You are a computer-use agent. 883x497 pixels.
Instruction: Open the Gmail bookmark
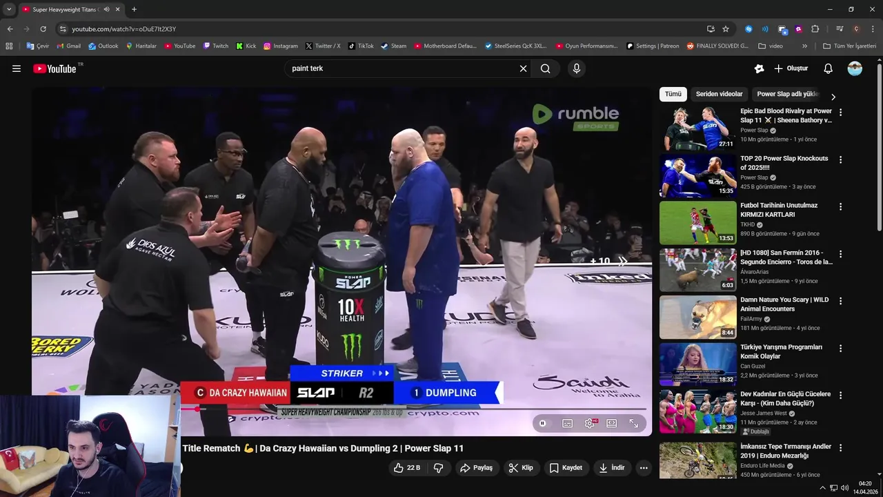click(x=68, y=46)
